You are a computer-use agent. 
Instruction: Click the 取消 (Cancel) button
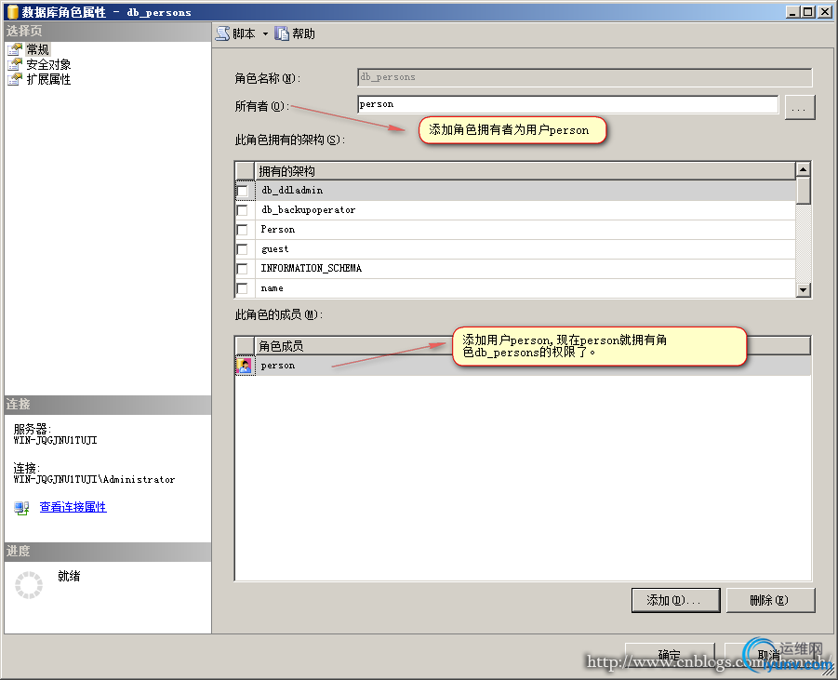(x=769, y=655)
